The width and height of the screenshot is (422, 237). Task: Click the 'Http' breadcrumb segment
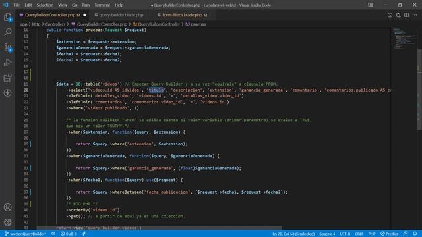pos(36,24)
